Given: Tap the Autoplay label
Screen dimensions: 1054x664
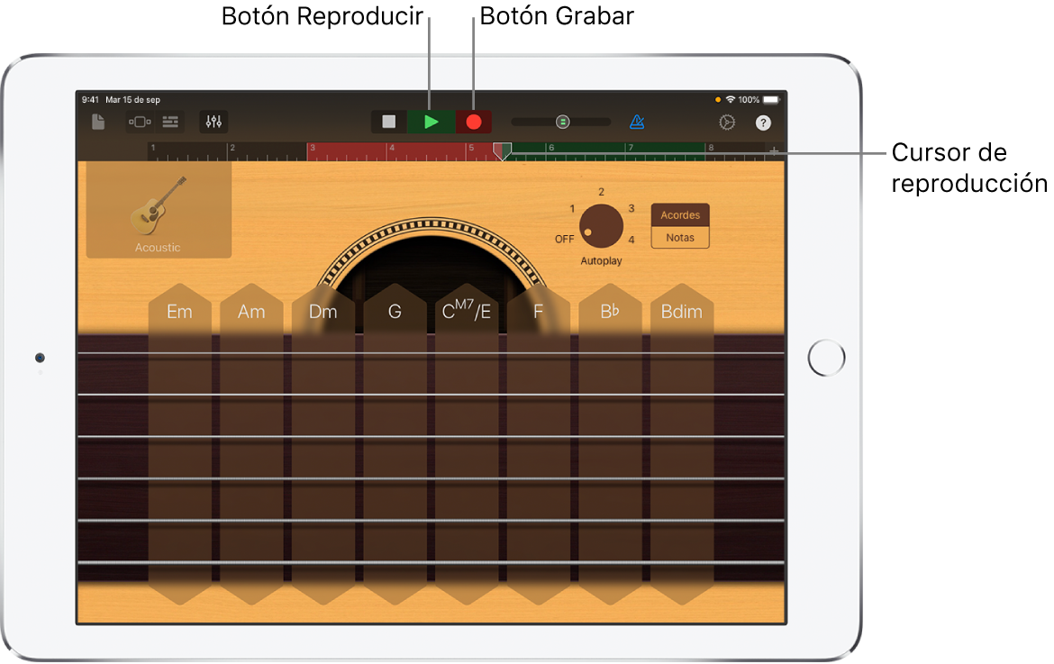Looking at the screenshot, I should 601,260.
